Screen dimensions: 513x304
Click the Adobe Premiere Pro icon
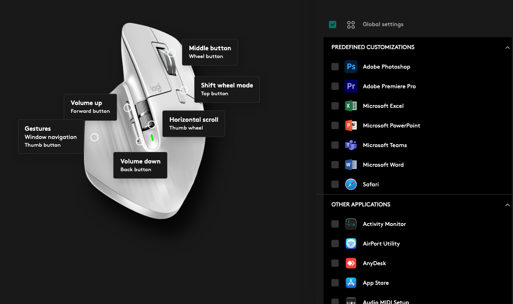[x=351, y=86]
